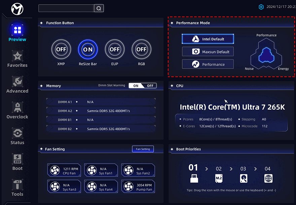This screenshot has width=296, height=205.
Task: Set Dimm Slot Warning to OFF
Action: click(x=150, y=86)
